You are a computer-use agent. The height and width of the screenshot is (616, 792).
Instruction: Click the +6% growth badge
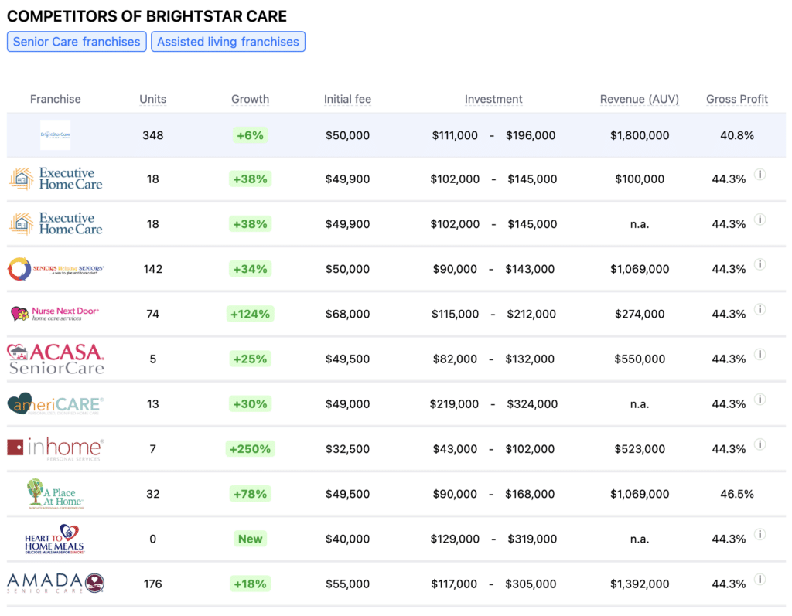(250, 135)
